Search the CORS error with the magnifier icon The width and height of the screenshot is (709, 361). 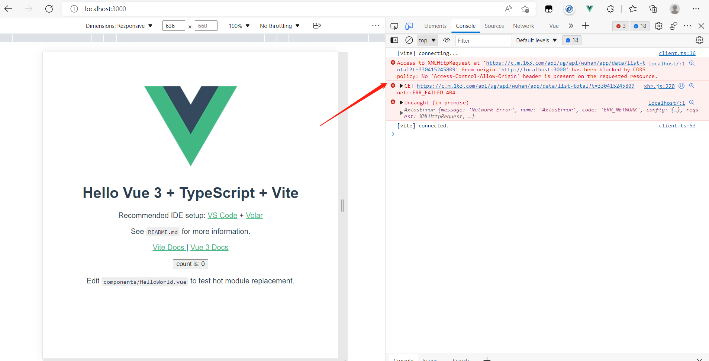click(692, 63)
